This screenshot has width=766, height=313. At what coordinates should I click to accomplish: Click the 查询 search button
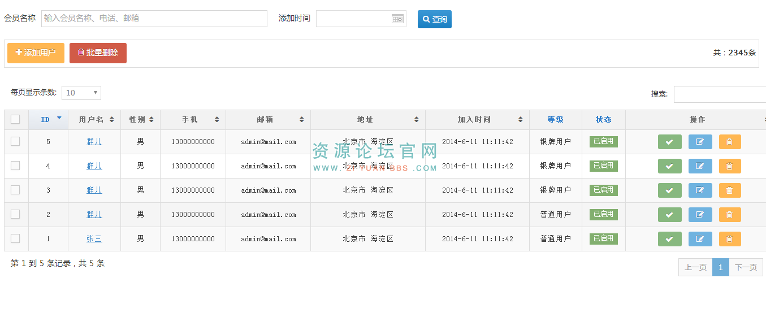pyautogui.click(x=435, y=19)
